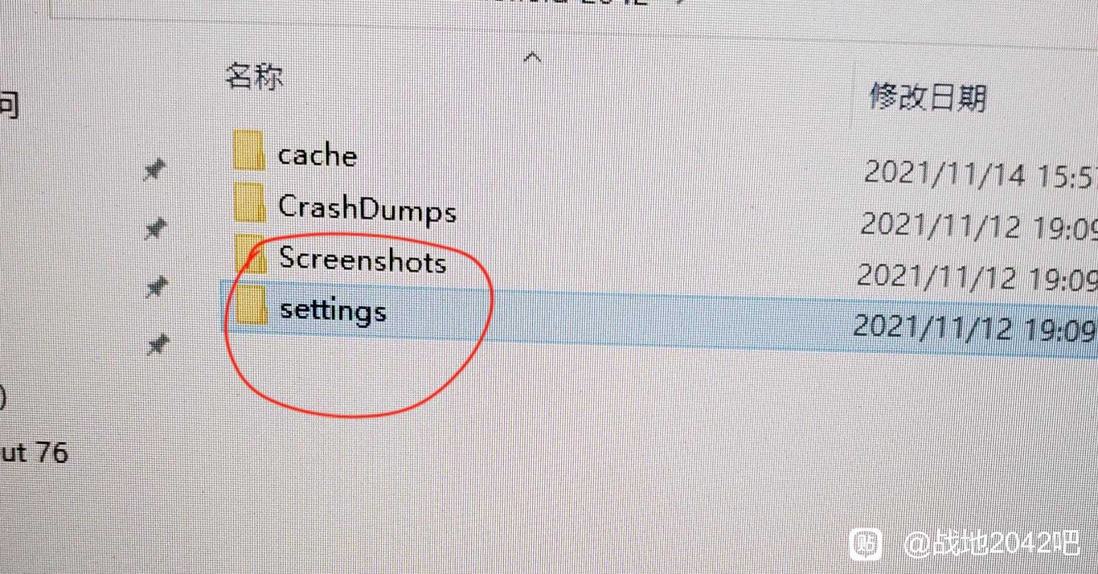This screenshot has height=574, width=1098.
Task: Click the first pin icon in sidebar
Action: [x=154, y=170]
